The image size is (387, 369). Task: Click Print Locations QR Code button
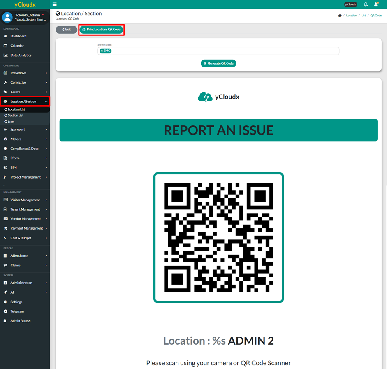(x=102, y=30)
